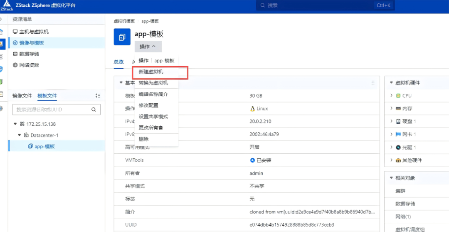449x232 pixels.
Task: Click the drag handle on the basic info panel
Action: pyautogui.click(x=373, y=82)
